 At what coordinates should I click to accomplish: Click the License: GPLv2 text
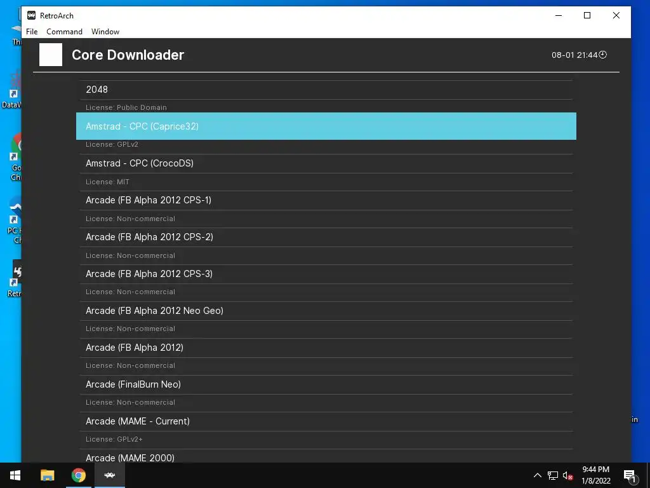click(x=112, y=144)
